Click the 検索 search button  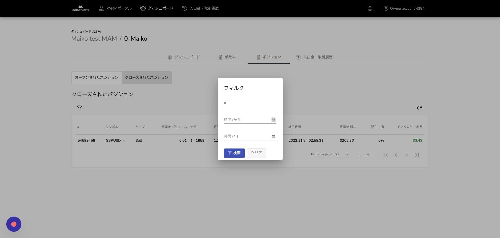pos(234,153)
